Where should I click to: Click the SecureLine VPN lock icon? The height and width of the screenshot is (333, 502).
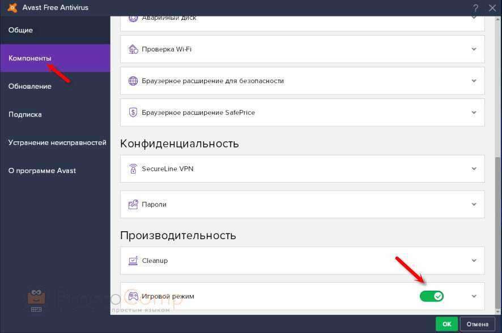pyautogui.click(x=133, y=168)
